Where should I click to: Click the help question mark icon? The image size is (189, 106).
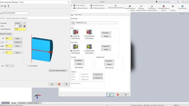coord(183,2)
